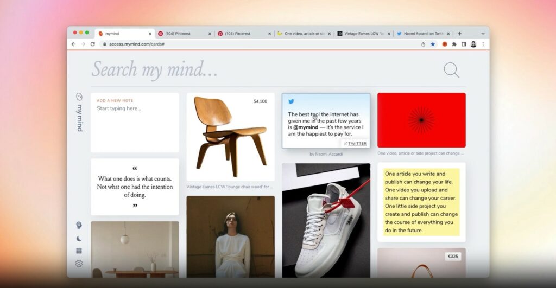Open the three-dot Chrome menu
Image resolution: width=556 pixels, height=288 pixels.
[483, 44]
